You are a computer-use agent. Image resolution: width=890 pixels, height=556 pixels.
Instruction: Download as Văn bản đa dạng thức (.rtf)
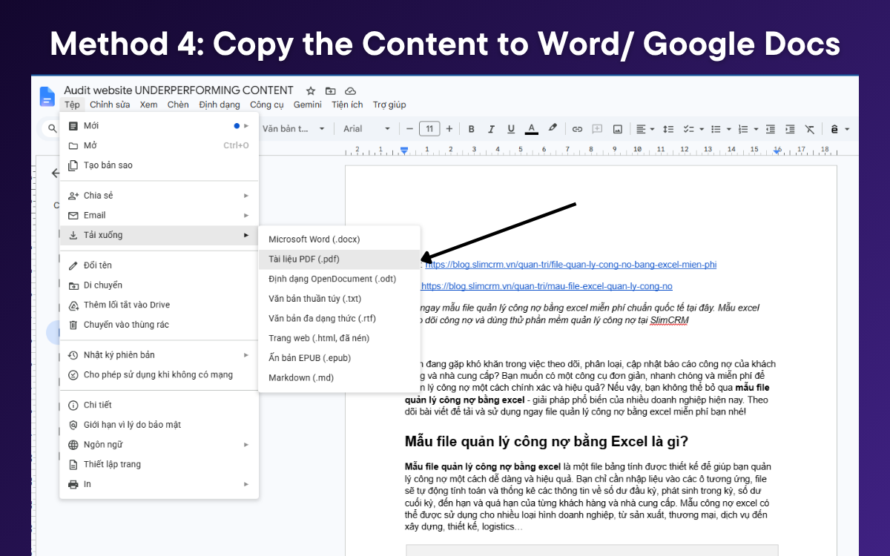(x=339, y=319)
